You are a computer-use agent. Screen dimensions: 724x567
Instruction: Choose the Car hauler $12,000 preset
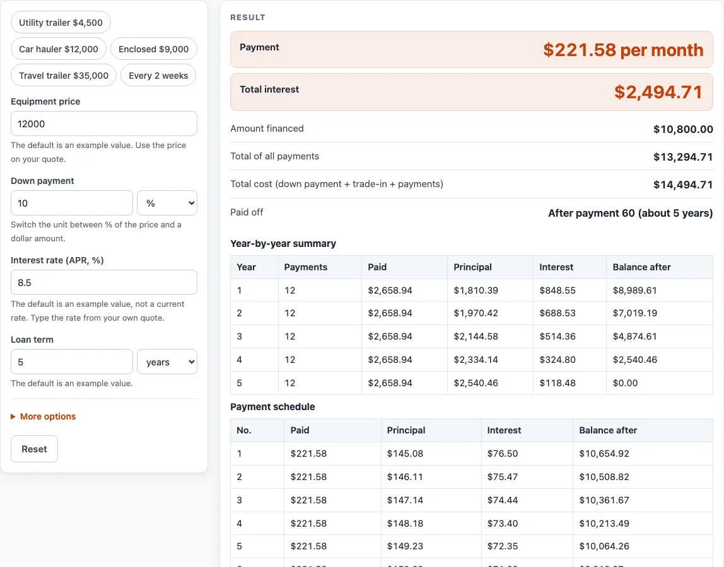(x=59, y=49)
